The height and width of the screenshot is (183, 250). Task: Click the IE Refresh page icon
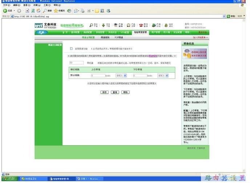pos(33,11)
